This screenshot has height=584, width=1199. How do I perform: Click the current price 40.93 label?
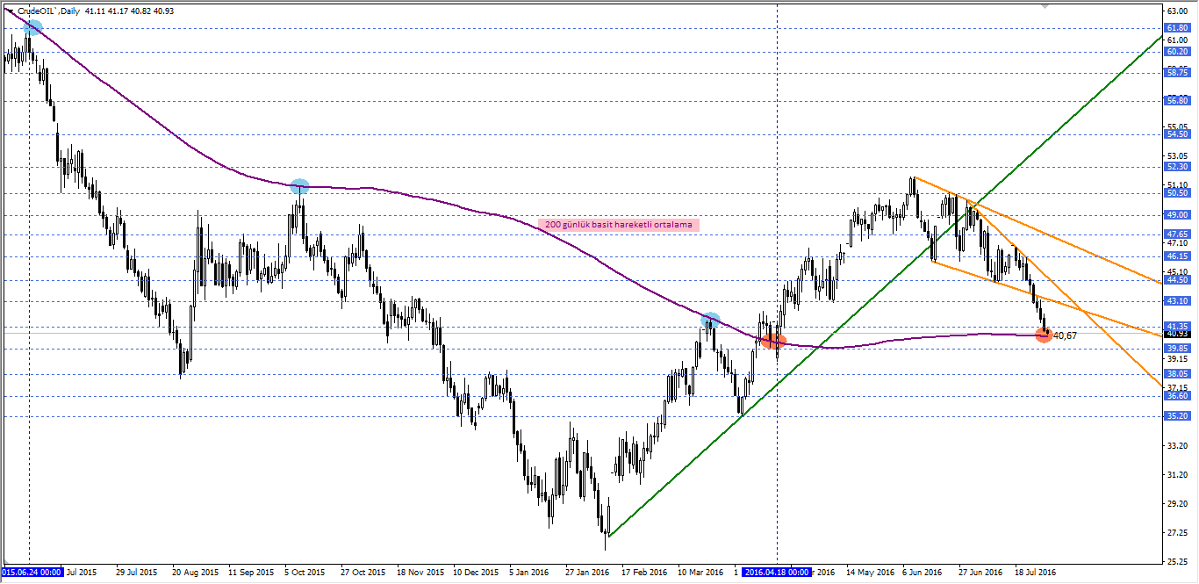(1177, 334)
